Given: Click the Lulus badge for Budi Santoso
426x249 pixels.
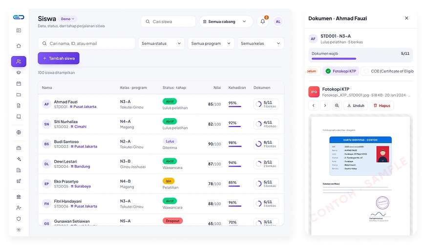Looking at the screenshot, I should coord(170,141).
